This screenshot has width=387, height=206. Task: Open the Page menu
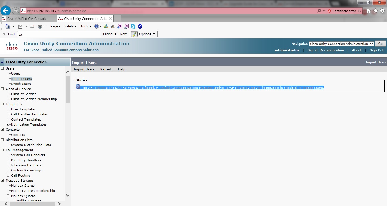(x=56, y=26)
